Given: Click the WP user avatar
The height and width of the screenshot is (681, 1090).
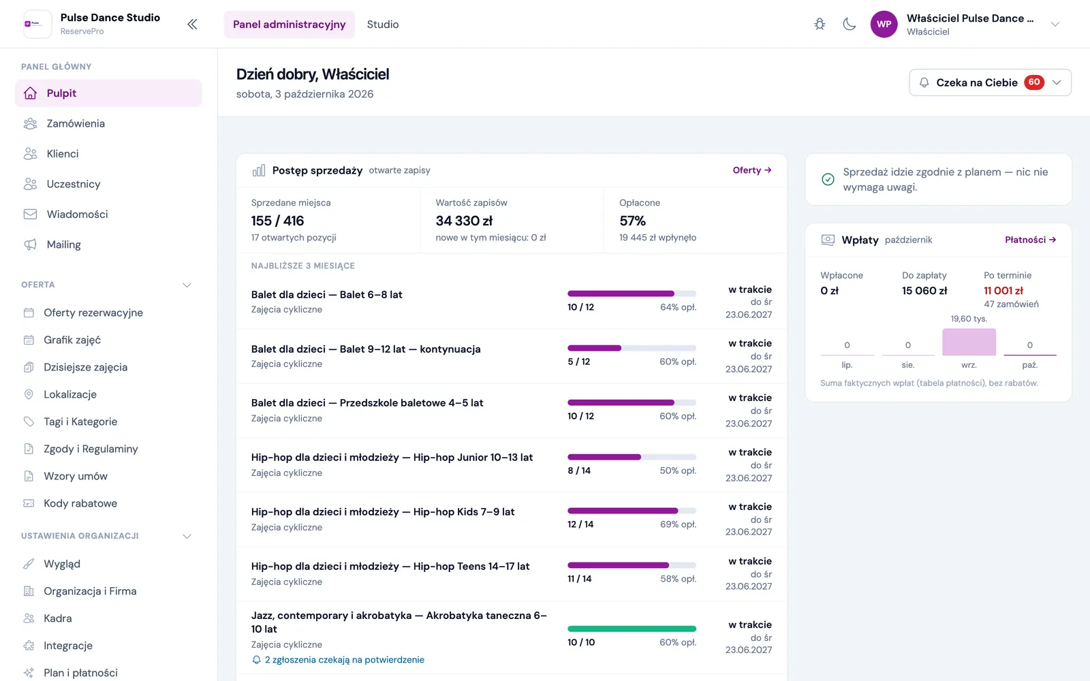Looking at the screenshot, I should pos(884,24).
